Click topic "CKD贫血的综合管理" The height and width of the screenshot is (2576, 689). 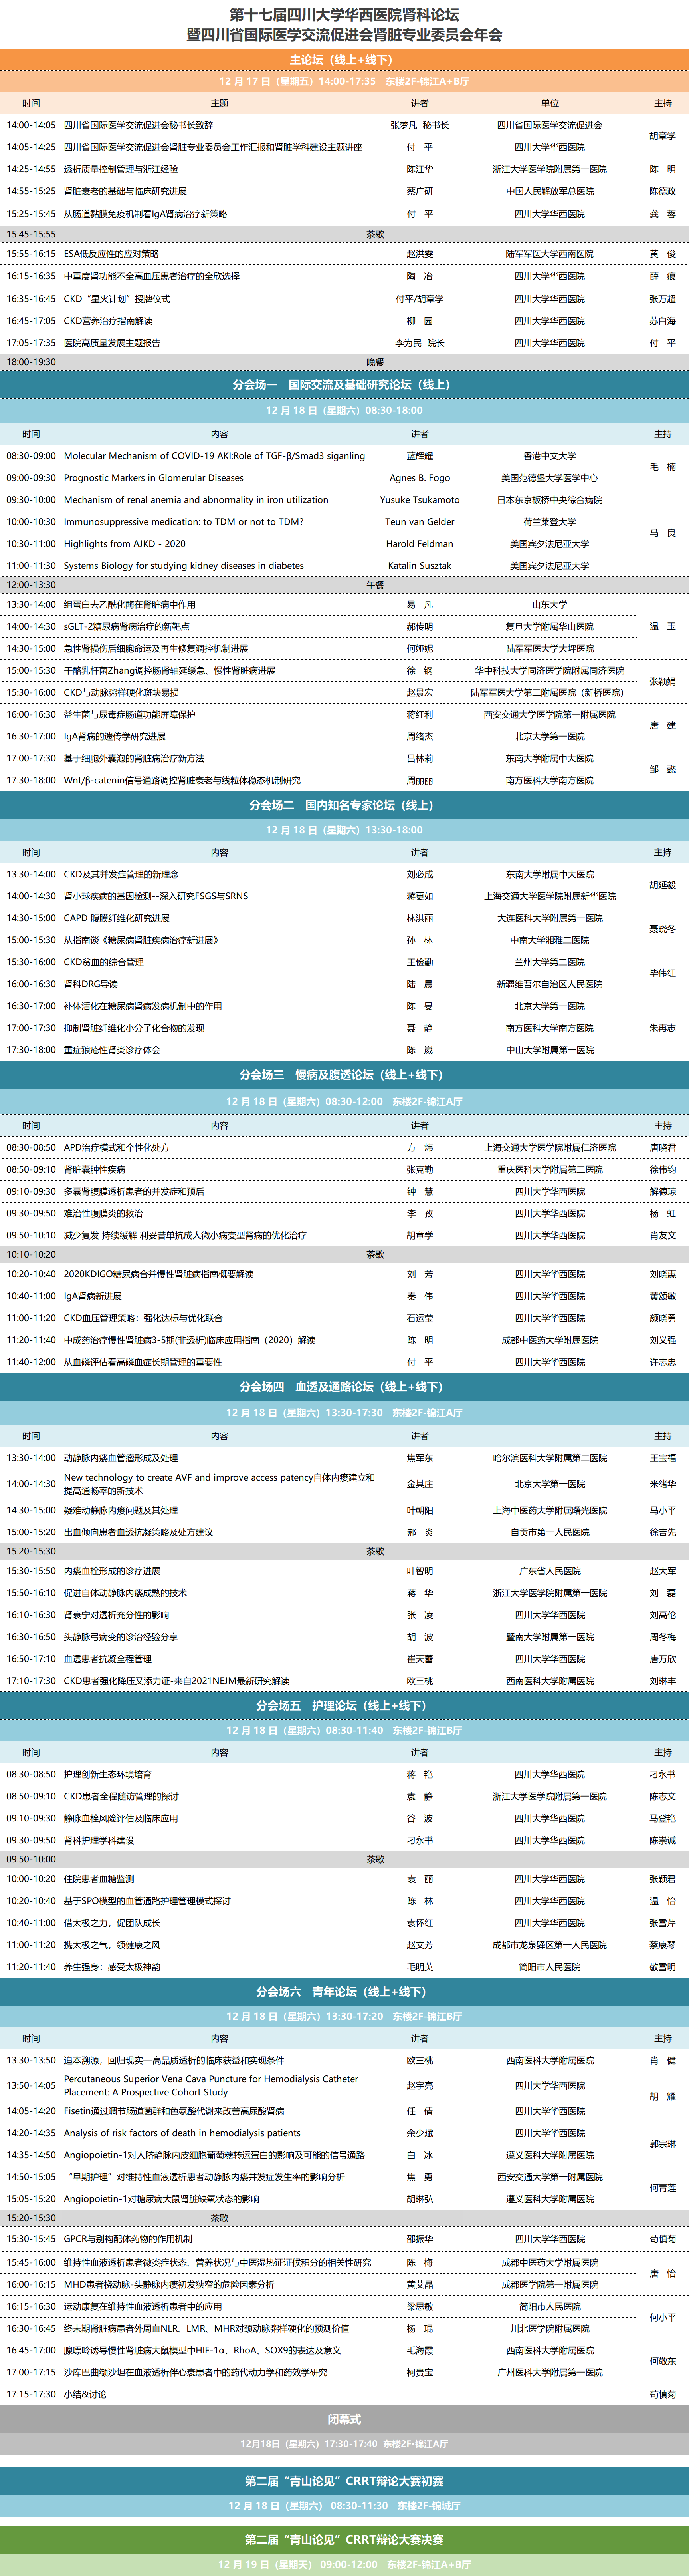tap(104, 962)
